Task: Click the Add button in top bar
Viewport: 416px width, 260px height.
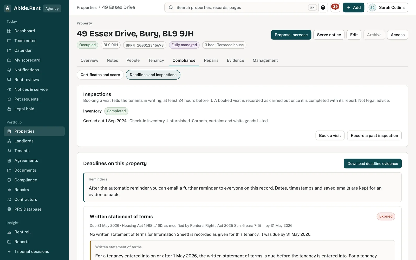Action: coord(354,8)
